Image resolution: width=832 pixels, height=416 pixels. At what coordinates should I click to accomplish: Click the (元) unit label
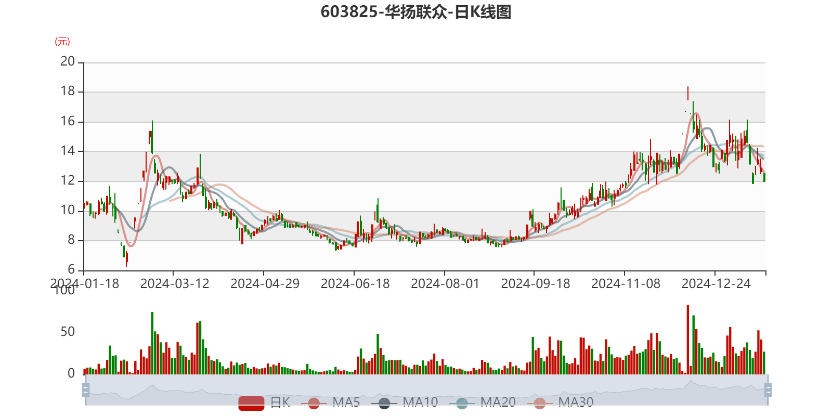coord(62,42)
